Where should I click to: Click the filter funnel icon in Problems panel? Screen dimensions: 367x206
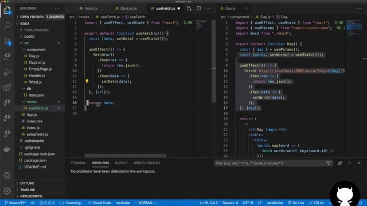coord(329,163)
